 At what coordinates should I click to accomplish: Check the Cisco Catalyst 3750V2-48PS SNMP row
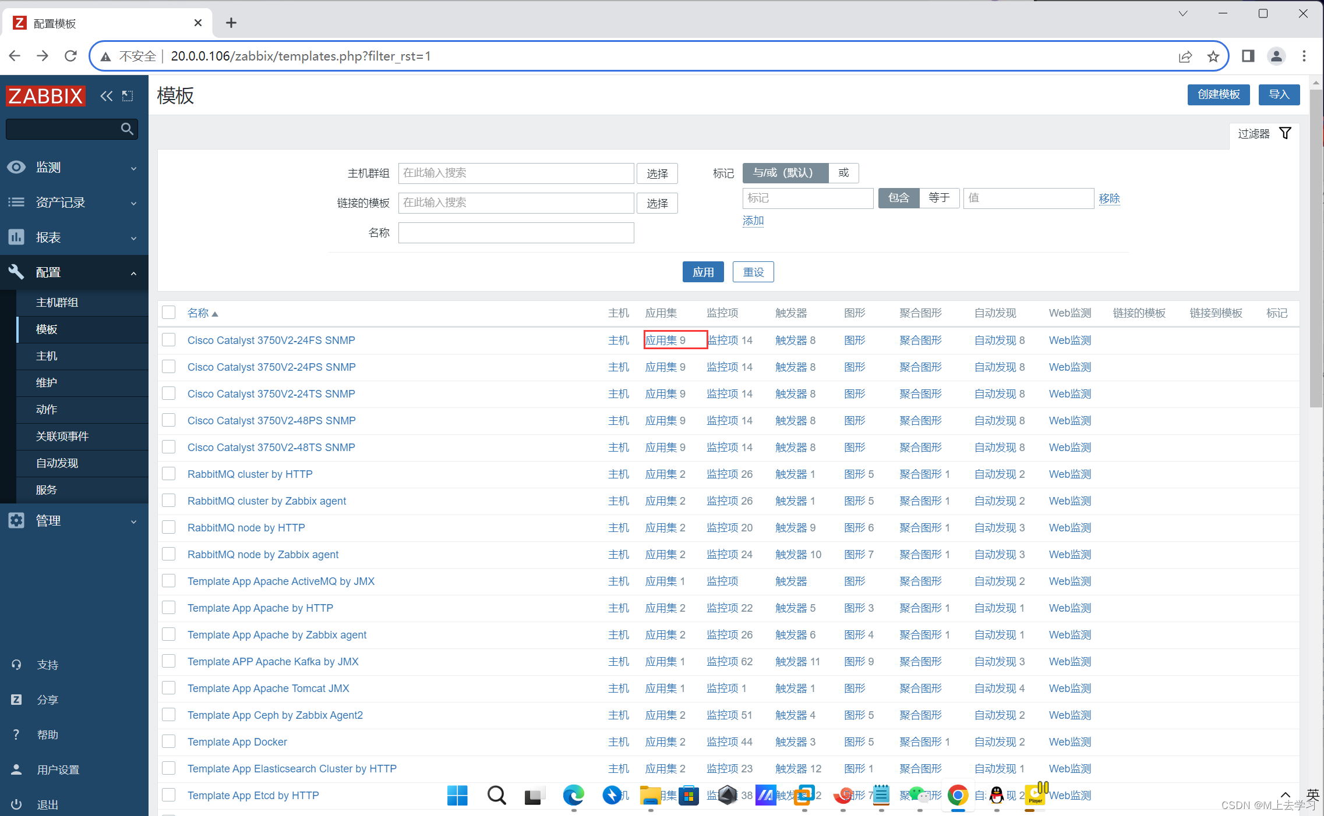coord(169,420)
